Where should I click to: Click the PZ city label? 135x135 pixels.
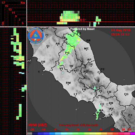pos(130,115)
